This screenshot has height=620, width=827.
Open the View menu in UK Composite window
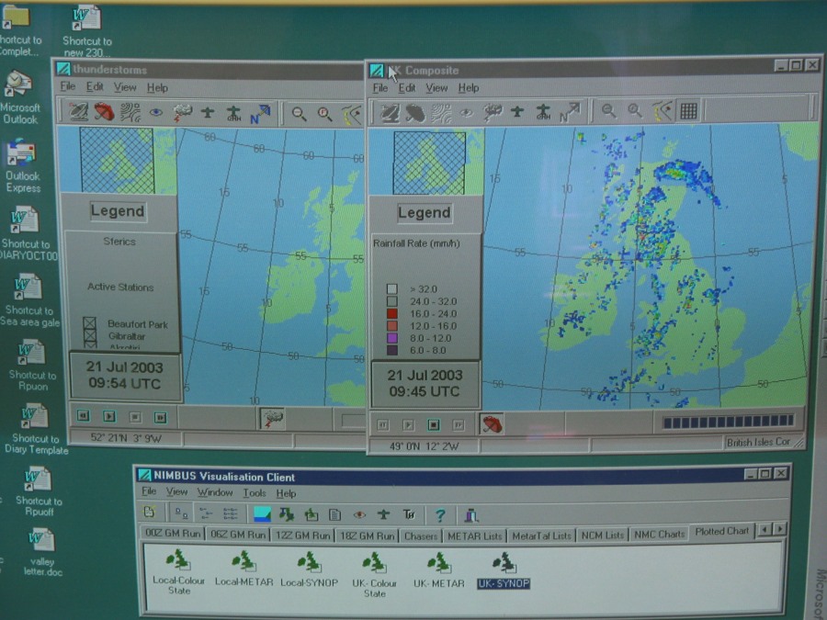point(436,88)
